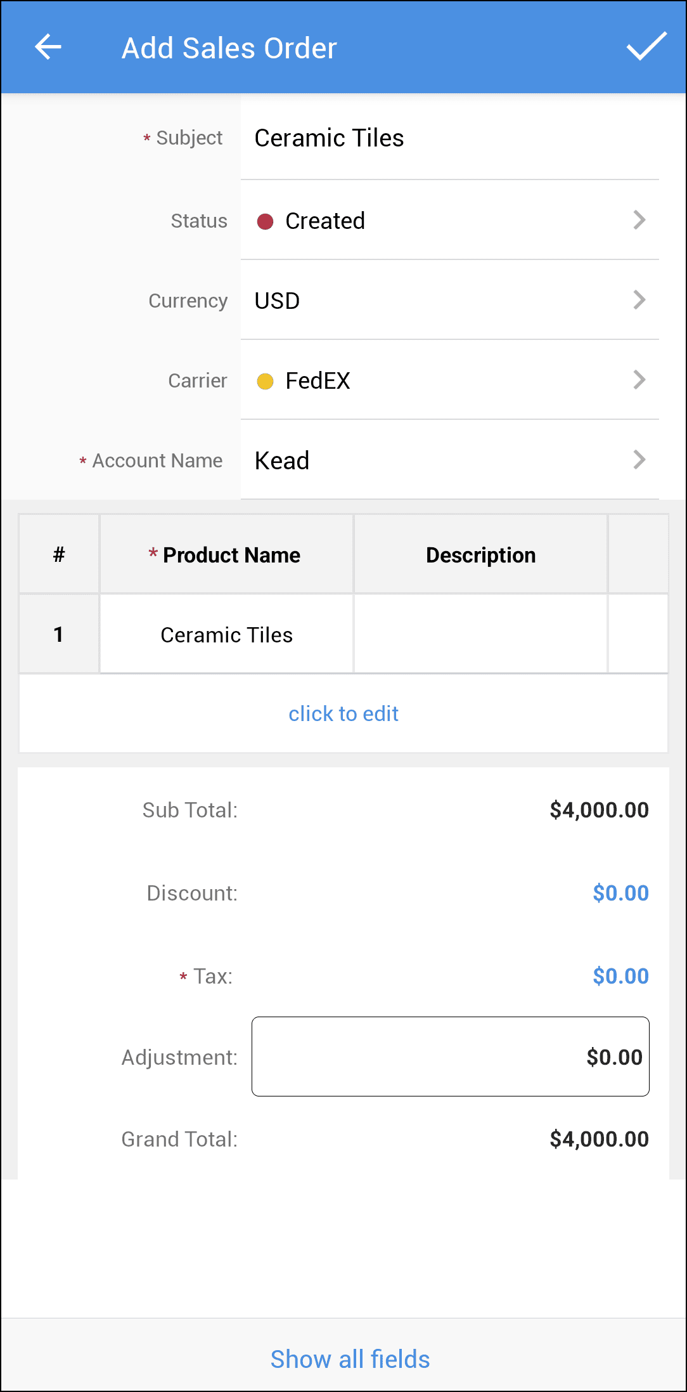Tap the yellow FedEX carrier dot
This screenshot has width=687, height=1392.
[265, 381]
